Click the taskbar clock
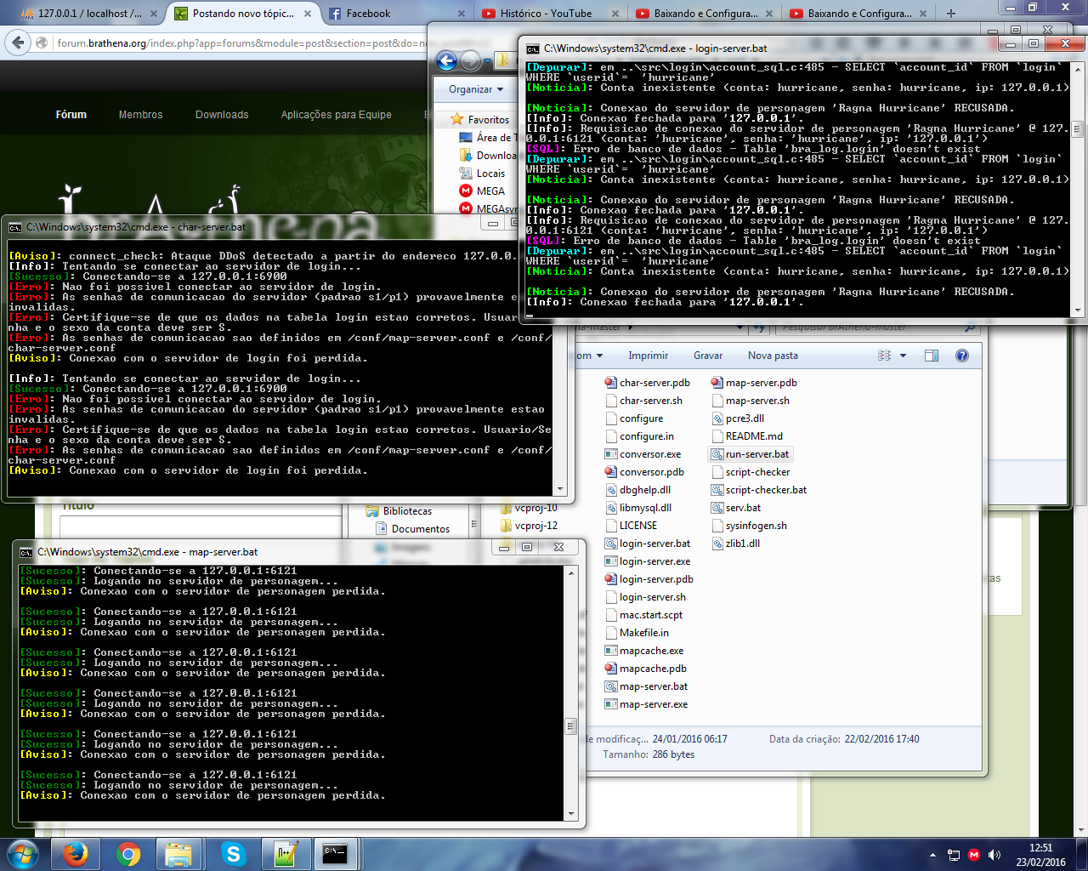This screenshot has width=1088, height=871. 1040,855
